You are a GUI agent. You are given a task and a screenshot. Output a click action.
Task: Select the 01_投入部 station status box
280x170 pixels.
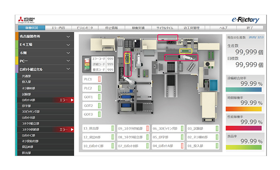(203, 146)
